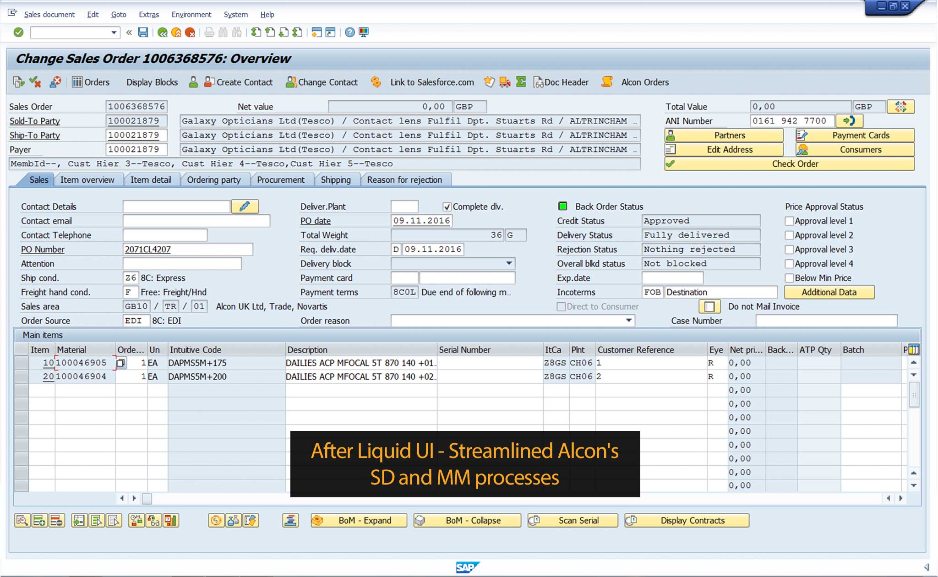Click the red Cancel icon in the toolbar
This screenshot has height=577, width=938.
pos(190,33)
